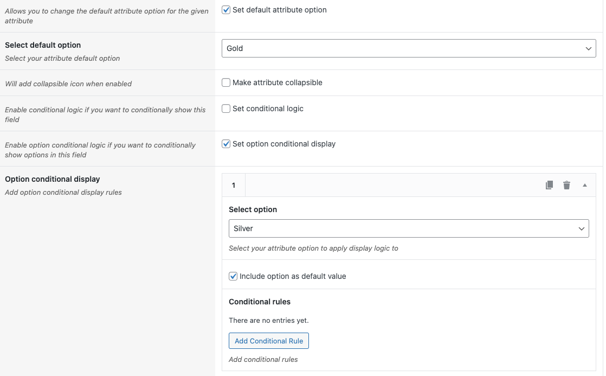
Task: Disable the Set option conditional display checkbox
Action: [227, 144]
